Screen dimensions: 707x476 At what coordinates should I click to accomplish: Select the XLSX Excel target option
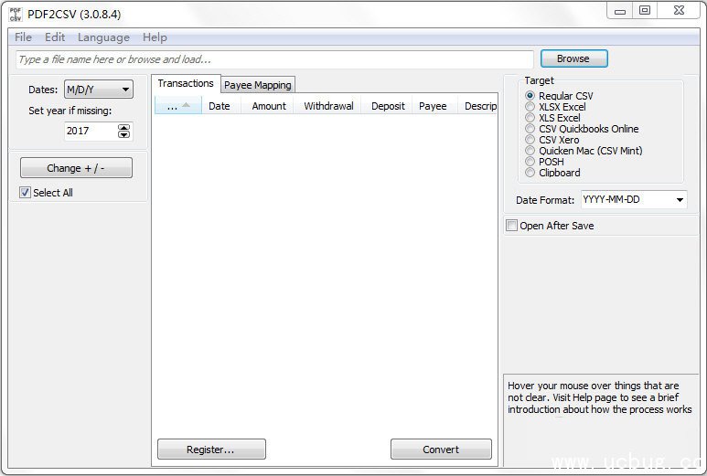coord(530,107)
